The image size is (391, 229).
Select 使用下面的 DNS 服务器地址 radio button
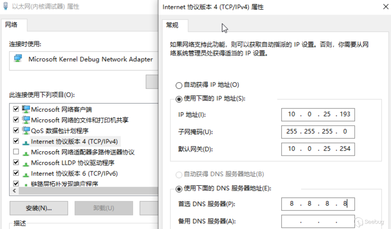[x=179, y=189]
